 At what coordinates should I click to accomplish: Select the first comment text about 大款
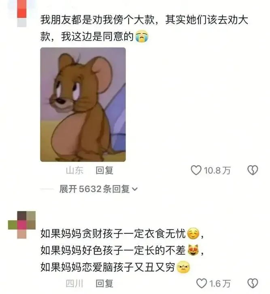(144, 28)
